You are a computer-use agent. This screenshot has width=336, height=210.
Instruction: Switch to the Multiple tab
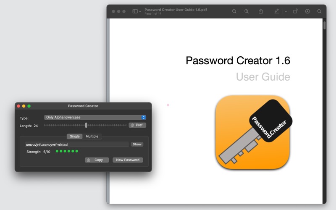click(x=92, y=136)
